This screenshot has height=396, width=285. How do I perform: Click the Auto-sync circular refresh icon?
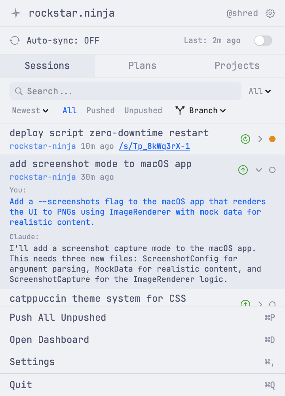[14, 40]
